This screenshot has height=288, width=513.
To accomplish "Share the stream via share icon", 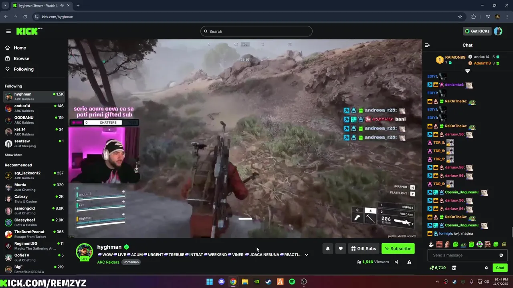I will [396, 262].
